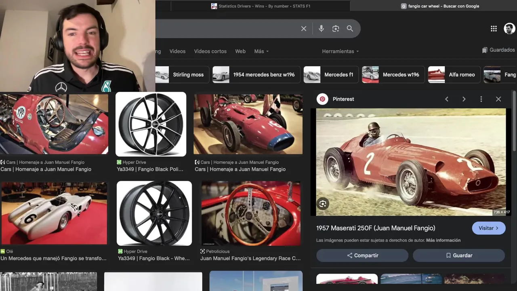Viewport: 517px width, 291px height.
Task: Open the 1957 Maserati 250F large image
Action: [411, 162]
